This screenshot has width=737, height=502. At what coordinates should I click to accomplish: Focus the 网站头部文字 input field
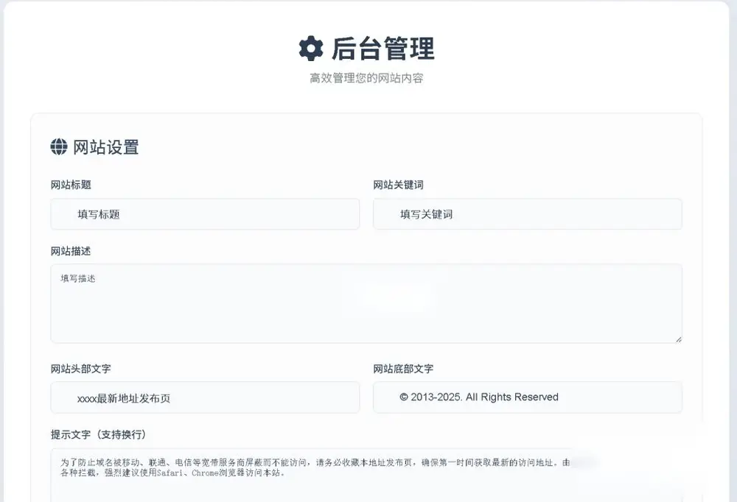pos(205,397)
